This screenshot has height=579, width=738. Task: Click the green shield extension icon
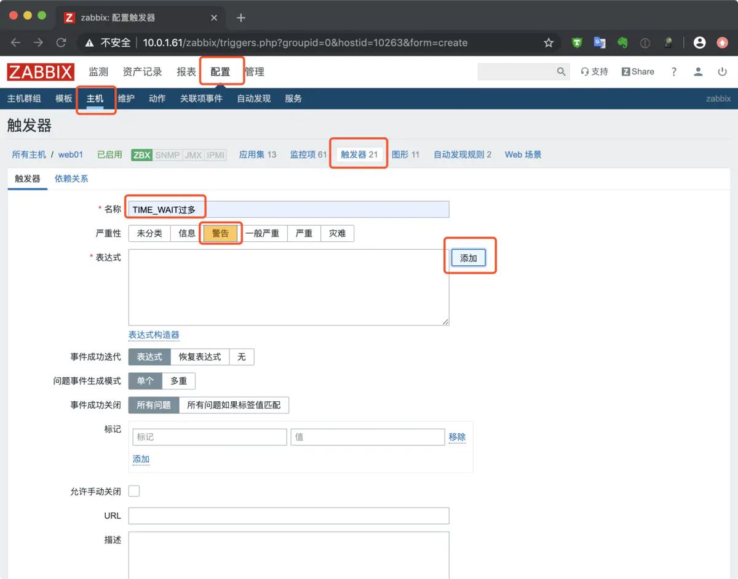click(577, 42)
